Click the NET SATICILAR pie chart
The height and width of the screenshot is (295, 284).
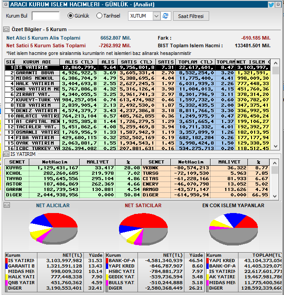[143, 229]
